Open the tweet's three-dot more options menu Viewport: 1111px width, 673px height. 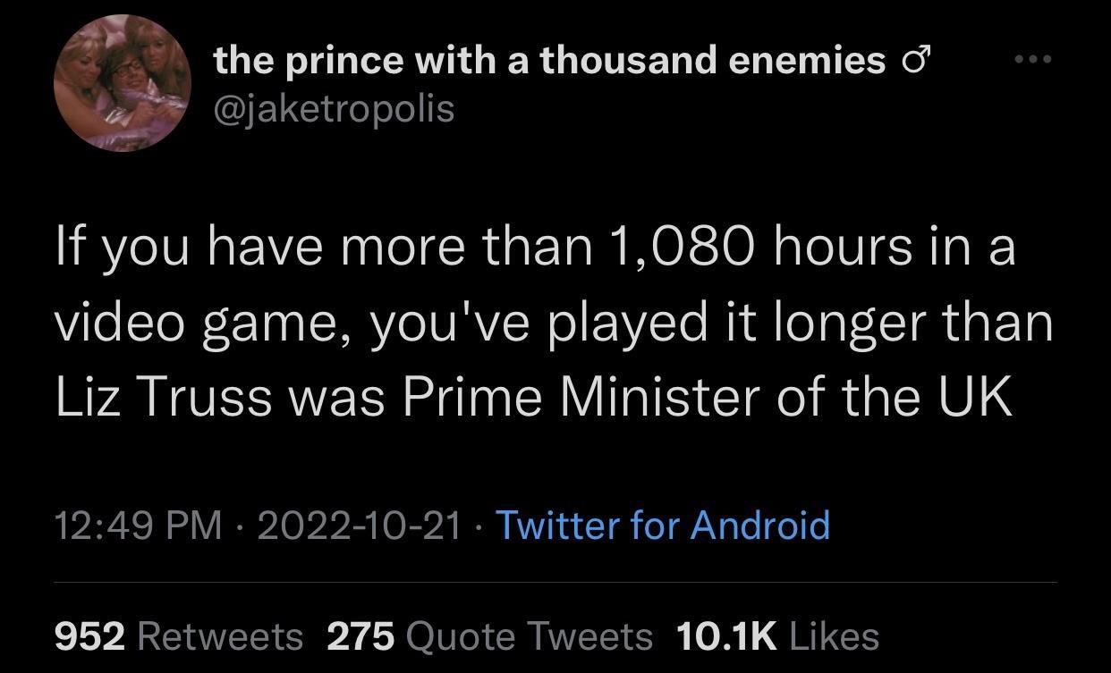click(1033, 61)
